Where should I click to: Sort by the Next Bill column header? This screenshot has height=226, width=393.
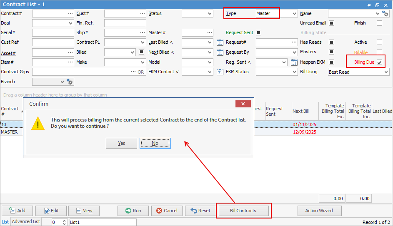(305, 111)
